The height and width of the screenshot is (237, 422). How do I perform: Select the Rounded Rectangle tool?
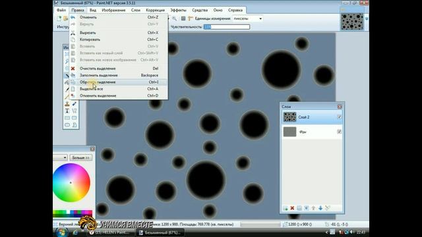click(75, 118)
